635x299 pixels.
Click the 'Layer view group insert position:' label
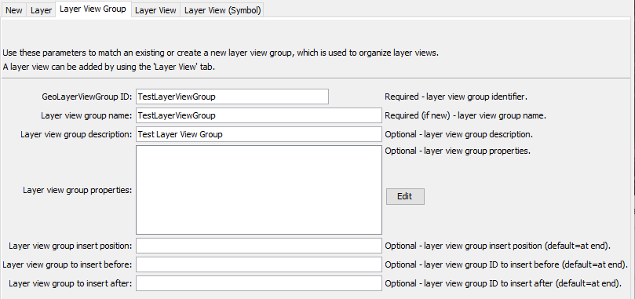(71, 246)
